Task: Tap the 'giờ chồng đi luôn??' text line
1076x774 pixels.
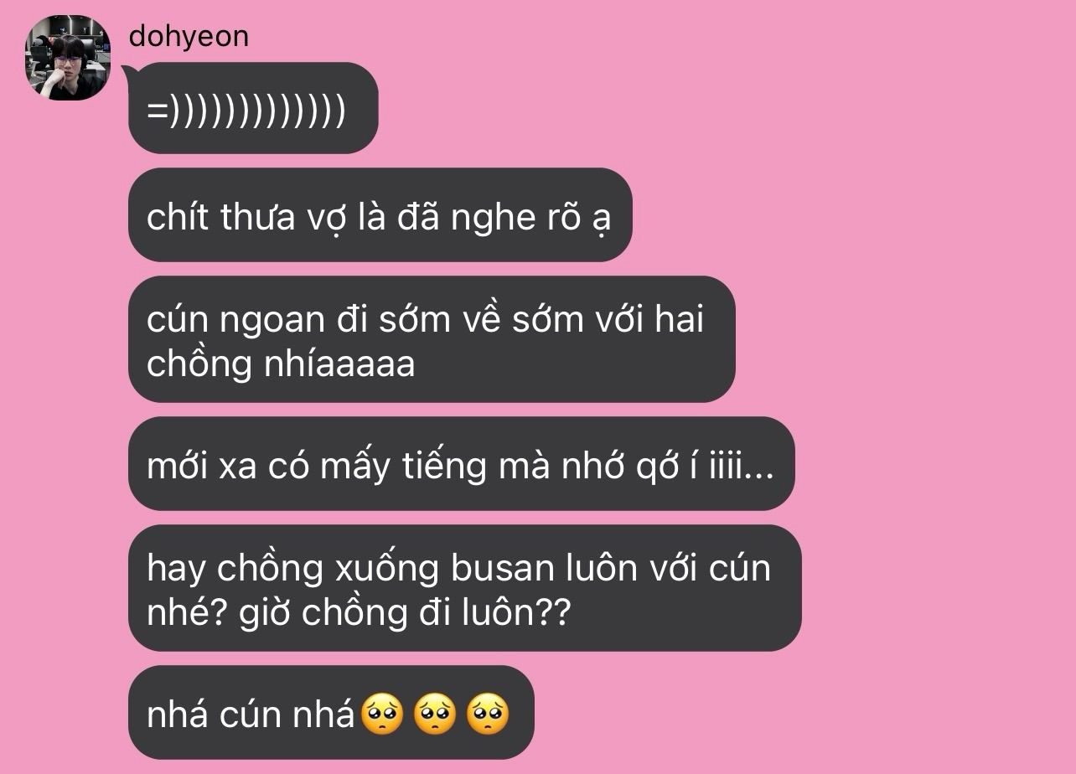Action: click(405, 612)
